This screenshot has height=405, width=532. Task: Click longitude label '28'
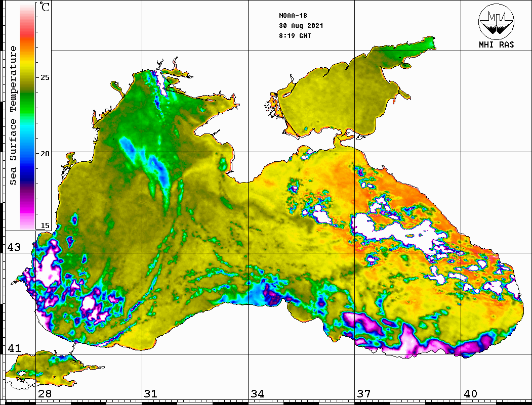[x=45, y=394]
